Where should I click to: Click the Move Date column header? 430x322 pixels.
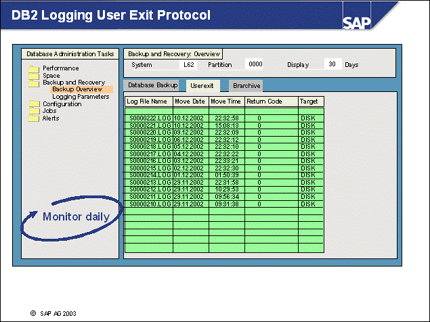point(190,101)
